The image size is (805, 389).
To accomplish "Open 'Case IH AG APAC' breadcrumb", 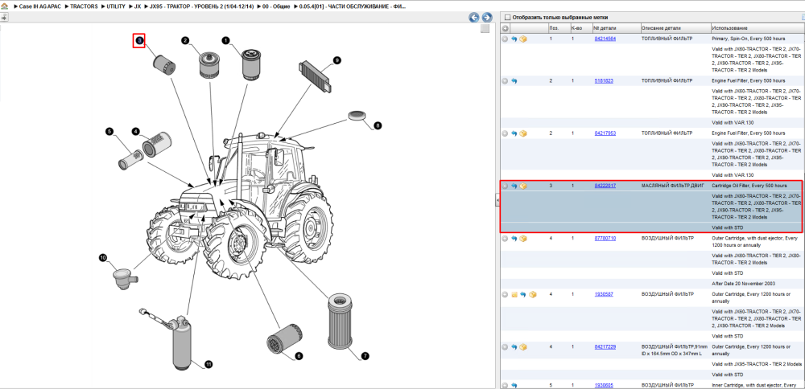I will (40, 6).
